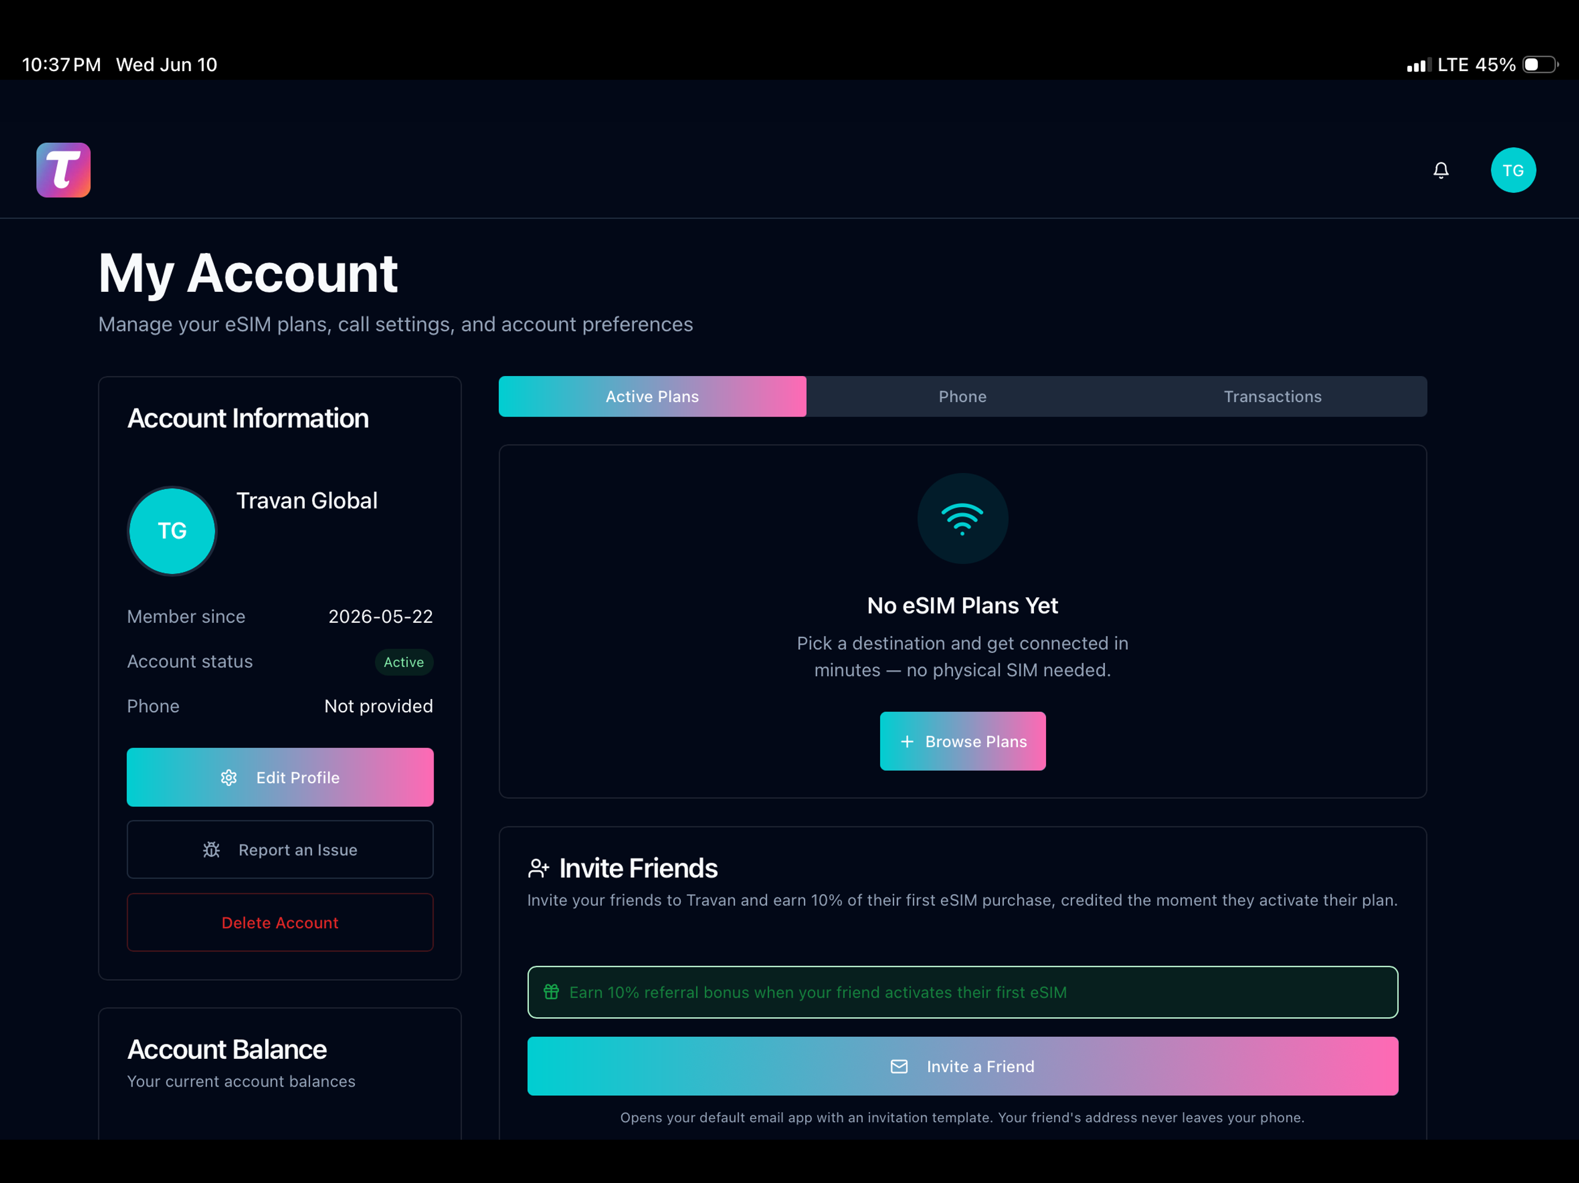Click the 'Member since' label
Image resolution: width=1579 pixels, height=1183 pixels.
[x=186, y=616]
